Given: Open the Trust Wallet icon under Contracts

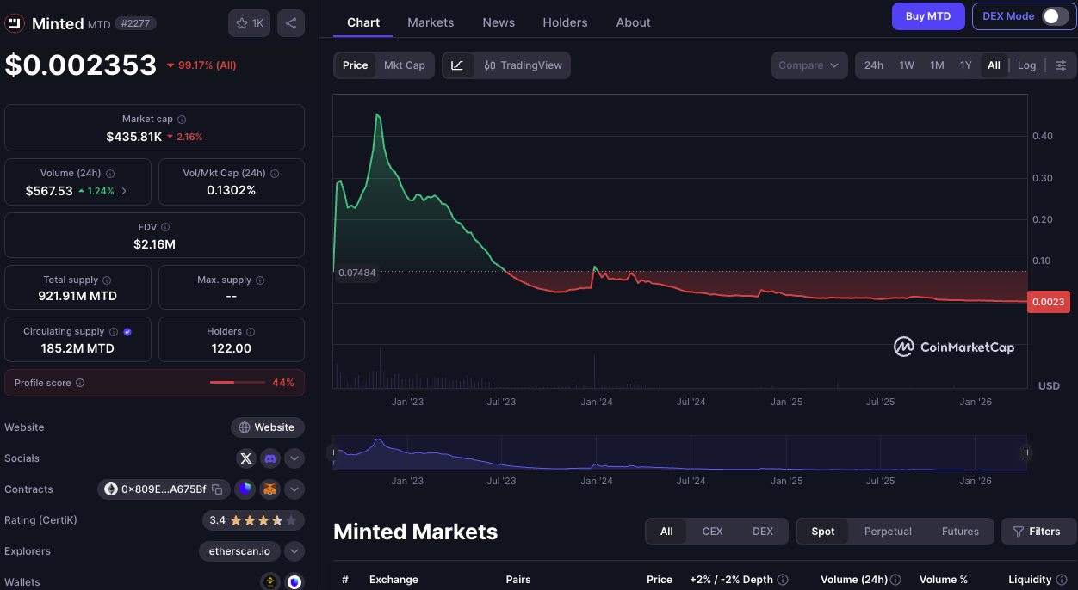Looking at the screenshot, I should coord(245,489).
